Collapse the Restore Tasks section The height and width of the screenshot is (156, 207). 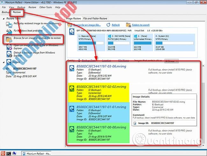point(4,19)
